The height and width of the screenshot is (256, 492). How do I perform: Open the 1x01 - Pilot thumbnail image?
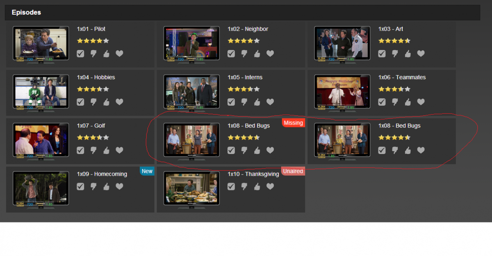click(41, 44)
